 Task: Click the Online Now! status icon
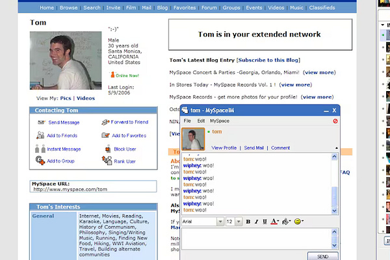(x=112, y=74)
